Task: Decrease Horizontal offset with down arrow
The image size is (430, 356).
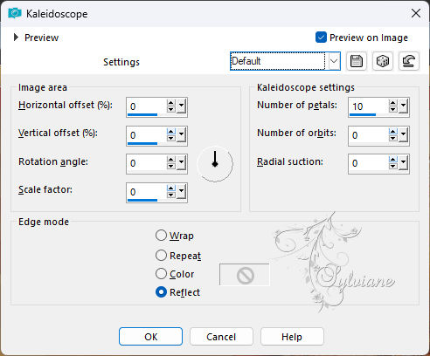Action: (170, 110)
